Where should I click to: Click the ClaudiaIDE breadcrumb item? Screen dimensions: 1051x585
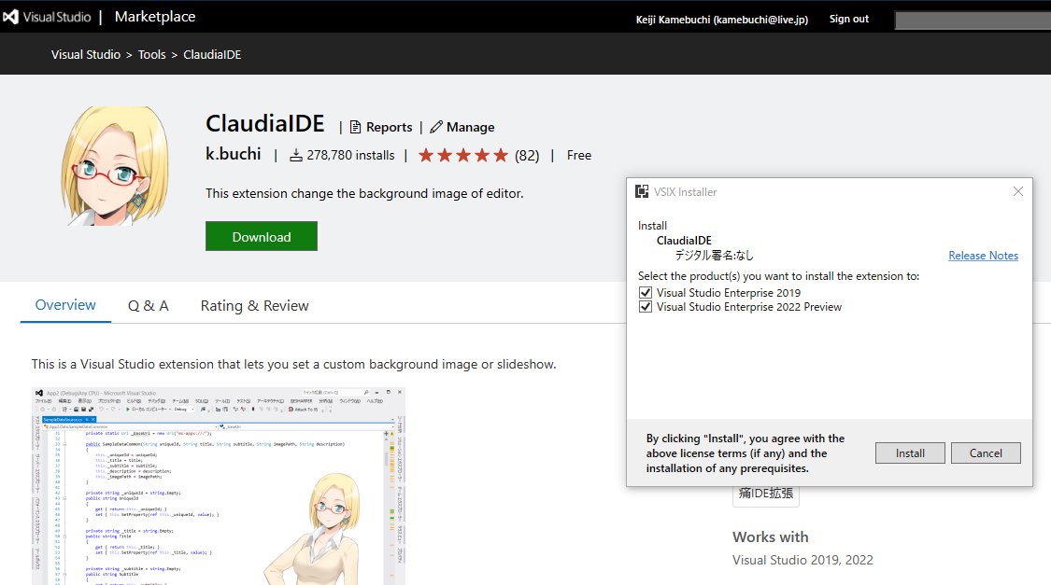click(212, 55)
